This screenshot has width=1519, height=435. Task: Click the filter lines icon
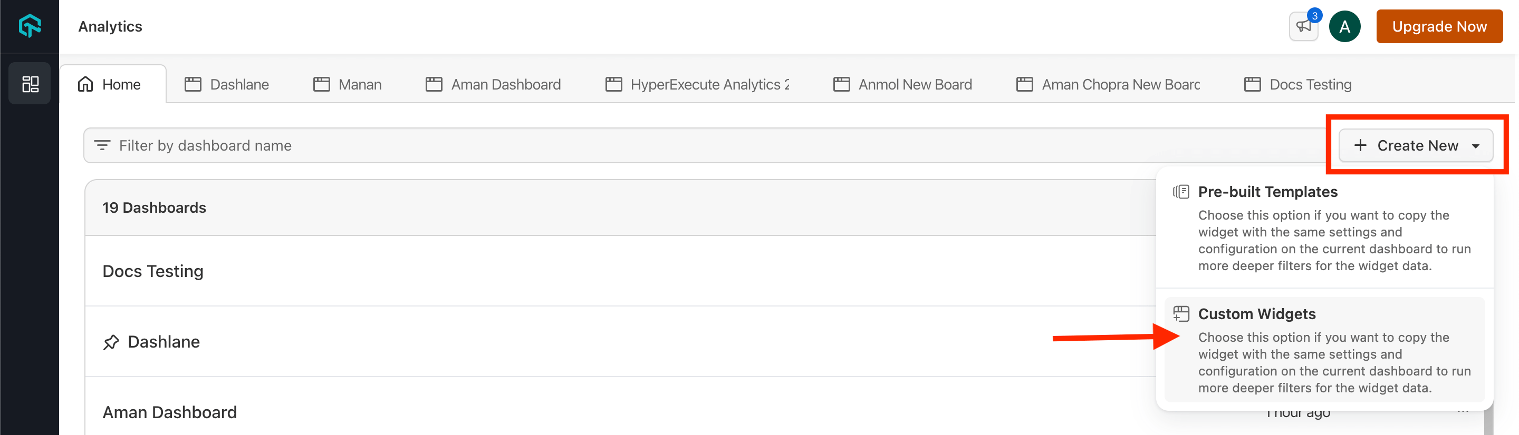[102, 145]
